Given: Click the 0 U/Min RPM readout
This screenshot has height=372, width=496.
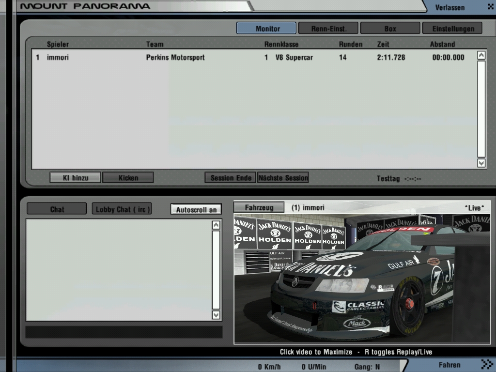Looking at the screenshot, I should pos(313,367).
